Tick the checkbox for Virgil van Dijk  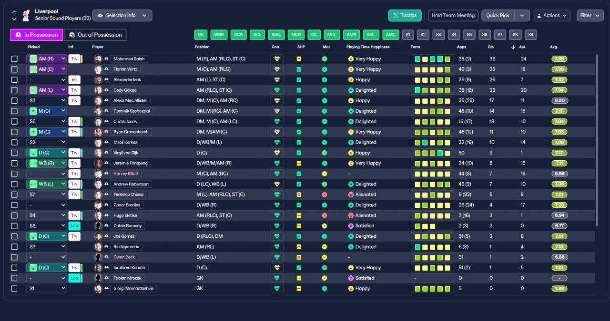pos(14,153)
